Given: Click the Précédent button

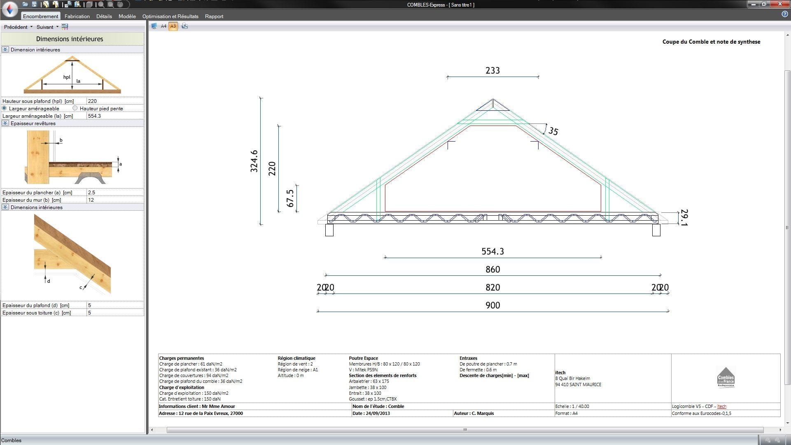Looking at the screenshot, I should point(16,27).
